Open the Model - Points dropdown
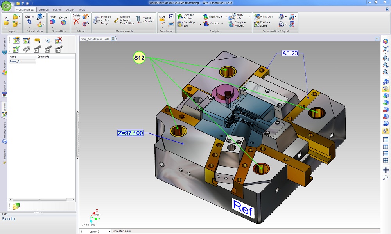The height and width of the screenshot is (234, 391). point(154,19)
